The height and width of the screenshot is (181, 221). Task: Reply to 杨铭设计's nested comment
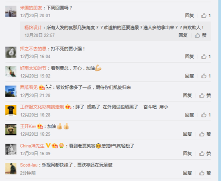pos(183,35)
